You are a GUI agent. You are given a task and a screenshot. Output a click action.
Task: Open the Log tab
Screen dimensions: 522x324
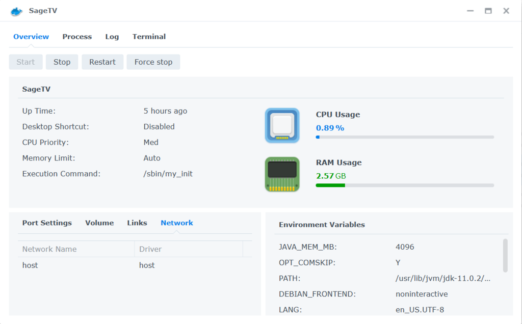click(112, 37)
